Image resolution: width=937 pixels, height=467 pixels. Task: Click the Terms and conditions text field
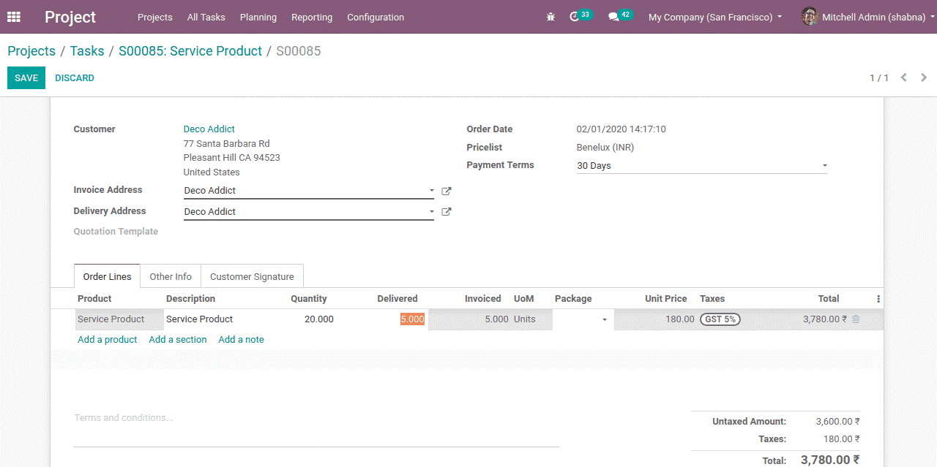click(316, 429)
